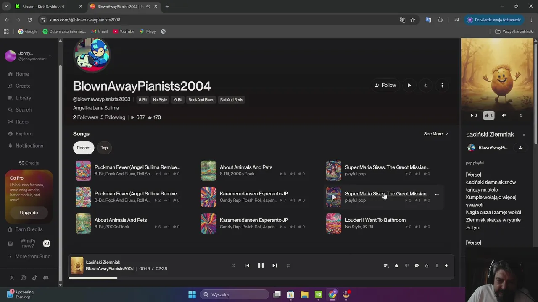This screenshot has height=302, width=538.
Task: Play the hovered Super Maria Sises thumbnail
Action: click(x=334, y=197)
